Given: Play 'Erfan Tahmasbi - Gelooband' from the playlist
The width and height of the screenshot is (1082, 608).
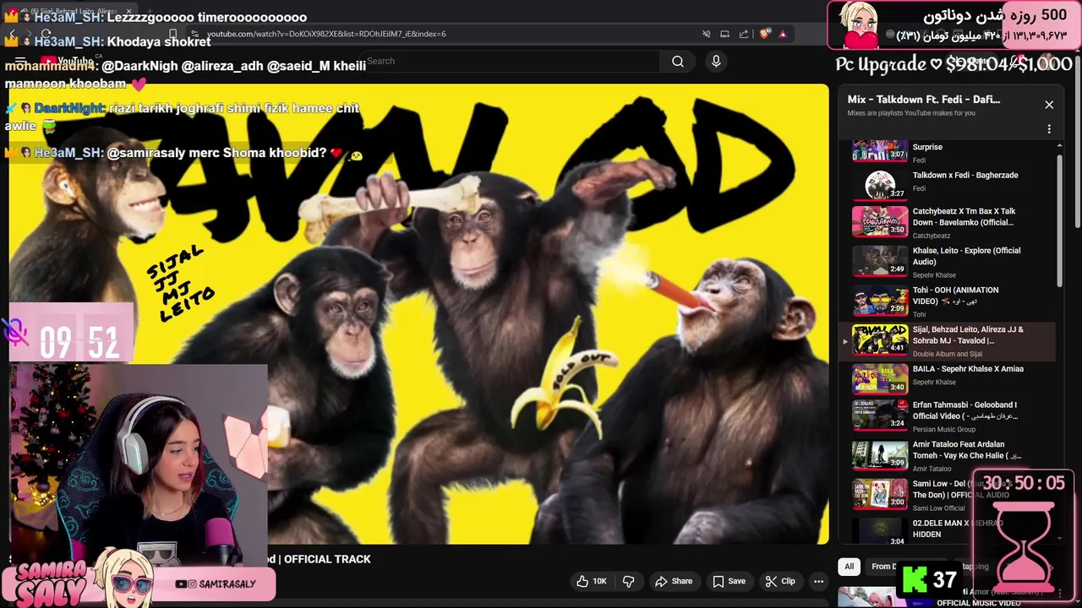Looking at the screenshot, I should [965, 410].
